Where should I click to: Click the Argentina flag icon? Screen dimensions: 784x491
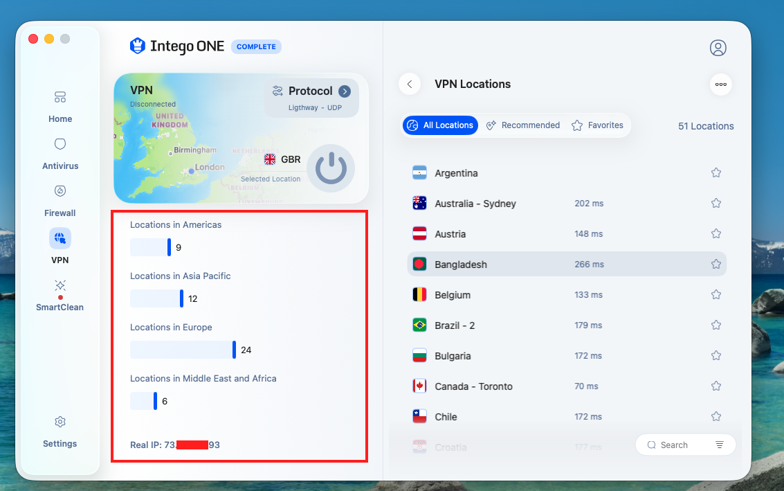419,172
